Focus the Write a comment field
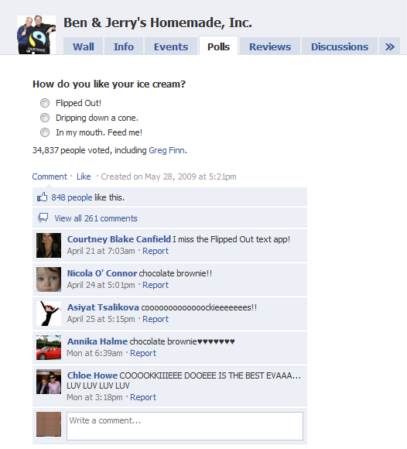Image resolution: width=407 pixels, height=449 pixels. point(185,426)
